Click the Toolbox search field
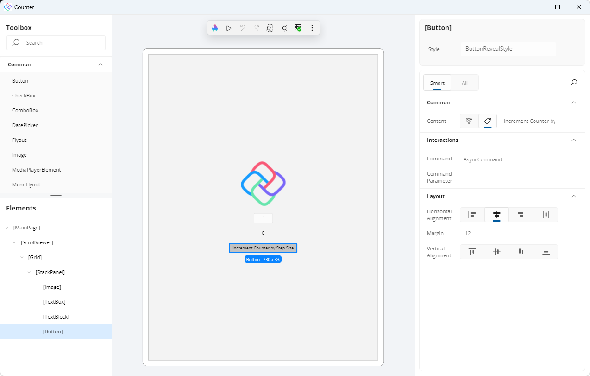Image resolution: width=590 pixels, height=376 pixels. (56, 42)
